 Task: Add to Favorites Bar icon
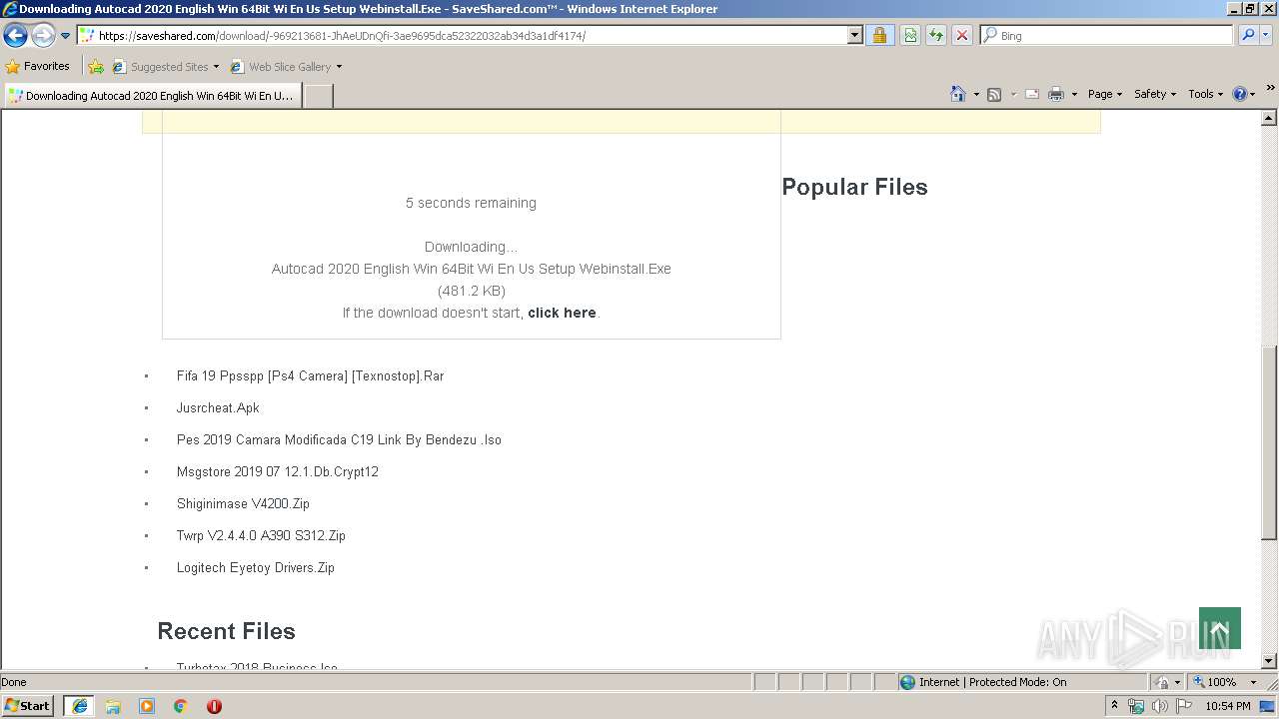[96, 67]
